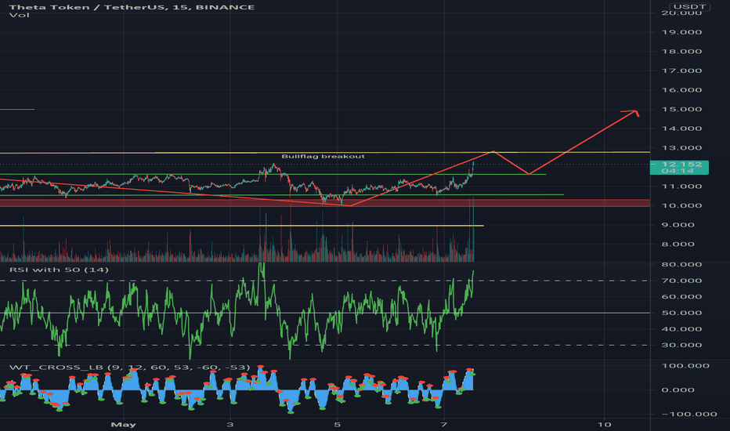730x431 pixels.
Task: Click the 16.000 price axis label
Action: [681, 90]
